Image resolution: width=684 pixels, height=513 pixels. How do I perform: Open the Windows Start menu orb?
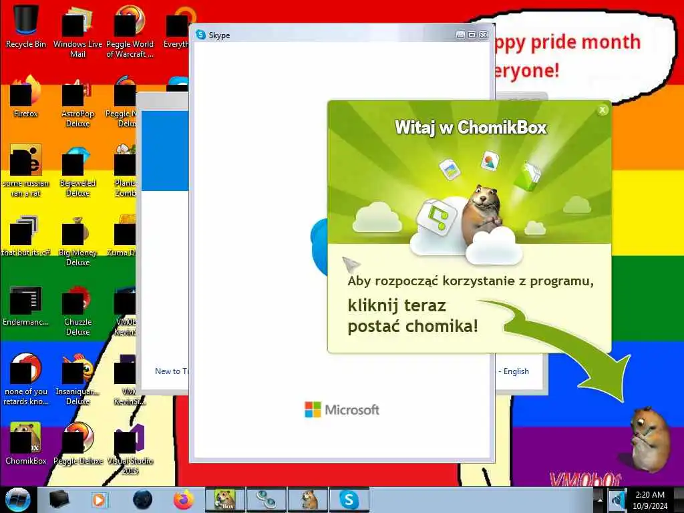17,500
